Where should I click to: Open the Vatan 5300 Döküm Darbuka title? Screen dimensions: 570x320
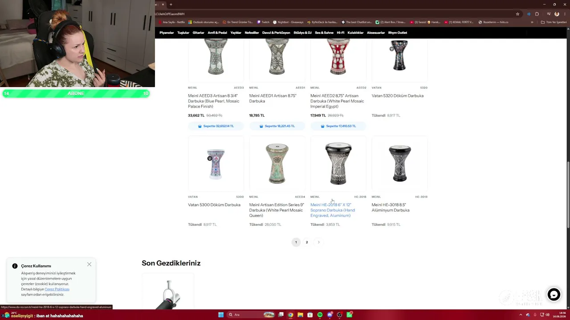(x=214, y=205)
